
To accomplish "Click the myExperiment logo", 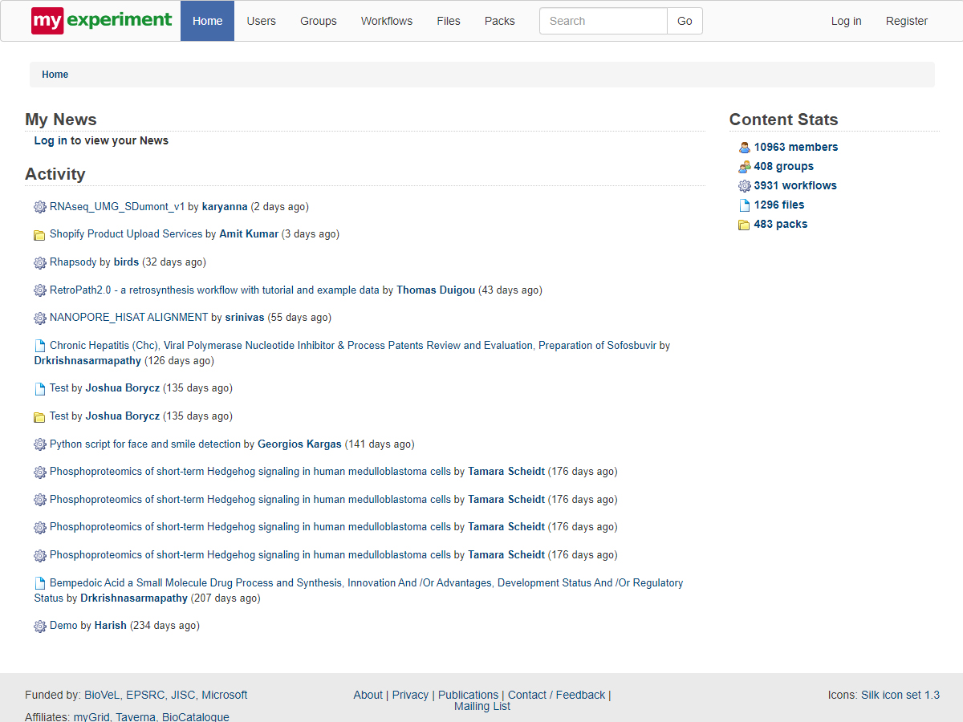I will point(101,21).
